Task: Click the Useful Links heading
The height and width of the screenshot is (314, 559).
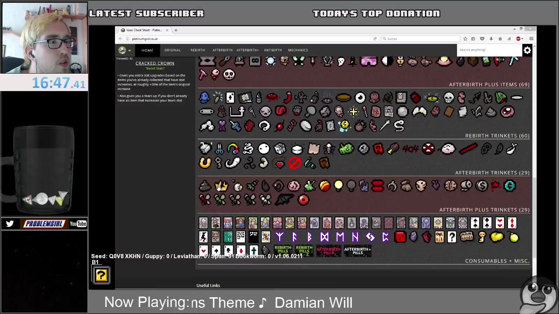Action: click(208, 285)
